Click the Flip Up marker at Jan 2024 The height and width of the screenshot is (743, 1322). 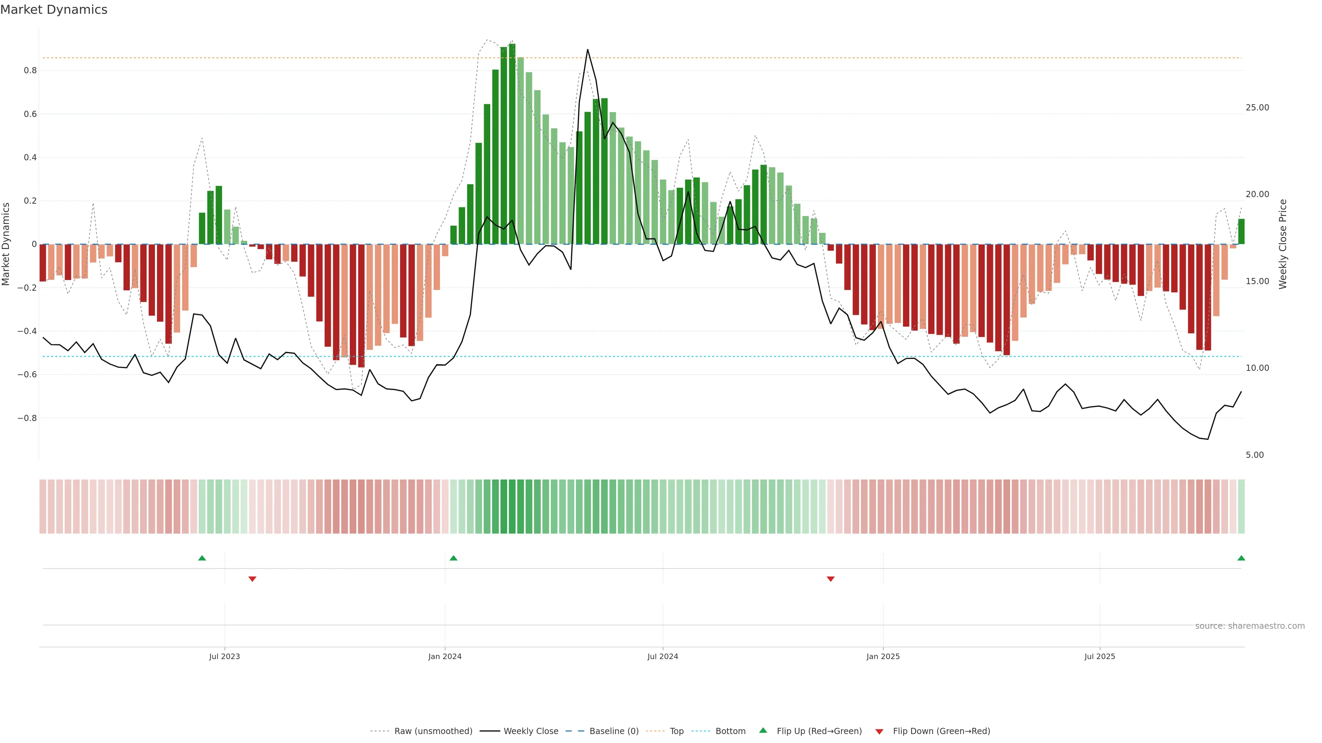tap(453, 558)
